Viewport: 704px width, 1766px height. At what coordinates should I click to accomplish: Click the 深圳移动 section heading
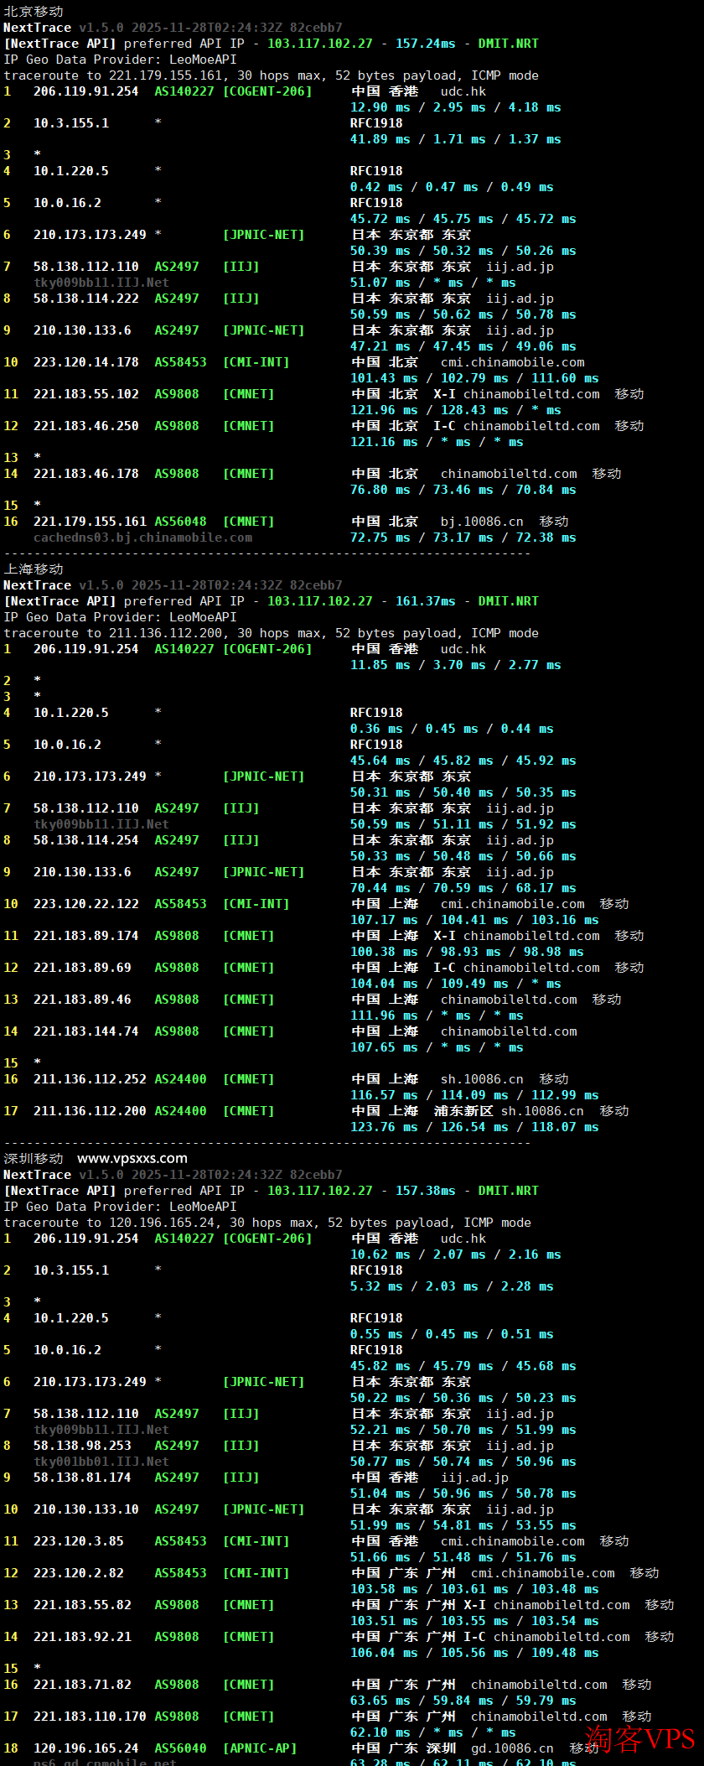(x=34, y=1159)
